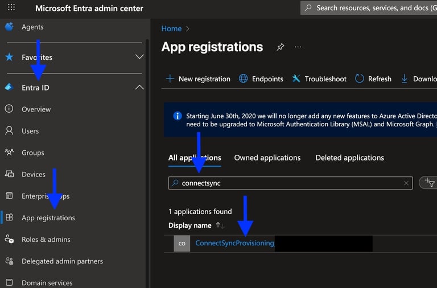Screen dimensions: 437x288
Task: Click New registration button
Action: (x=198, y=79)
